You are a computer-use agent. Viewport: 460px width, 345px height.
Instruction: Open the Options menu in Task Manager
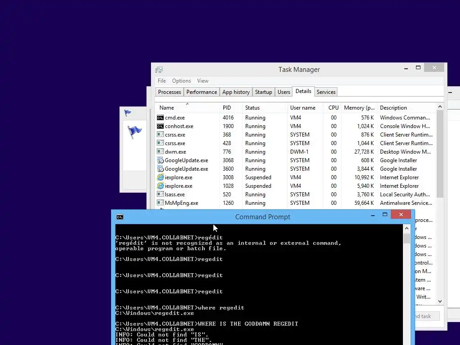[x=181, y=81]
